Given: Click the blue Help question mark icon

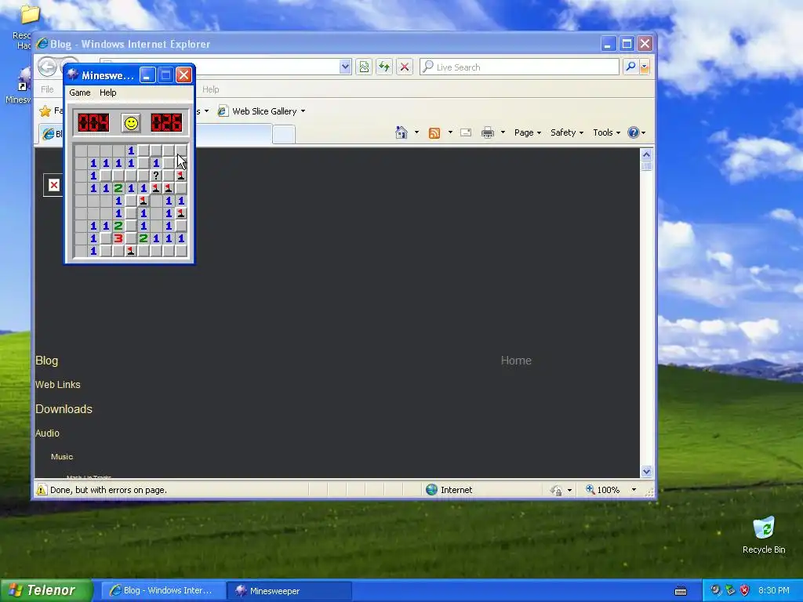Looking at the screenshot, I should tap(634, 132).
